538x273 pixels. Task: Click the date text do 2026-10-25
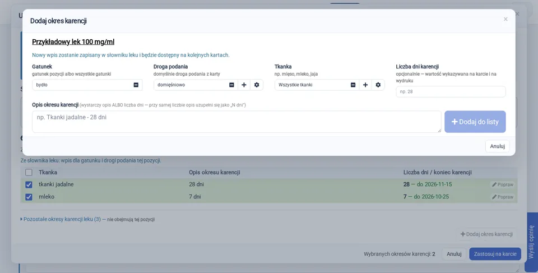click(x=432, y=197)
